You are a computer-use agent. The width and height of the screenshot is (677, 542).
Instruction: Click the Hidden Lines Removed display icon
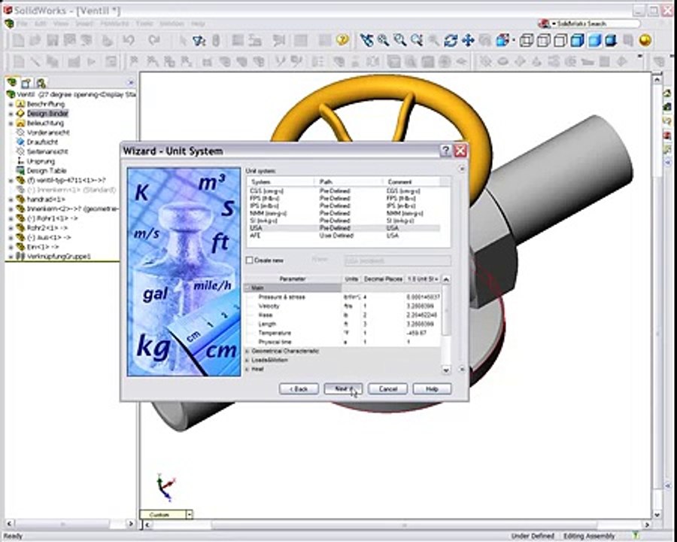click(560, 41)
